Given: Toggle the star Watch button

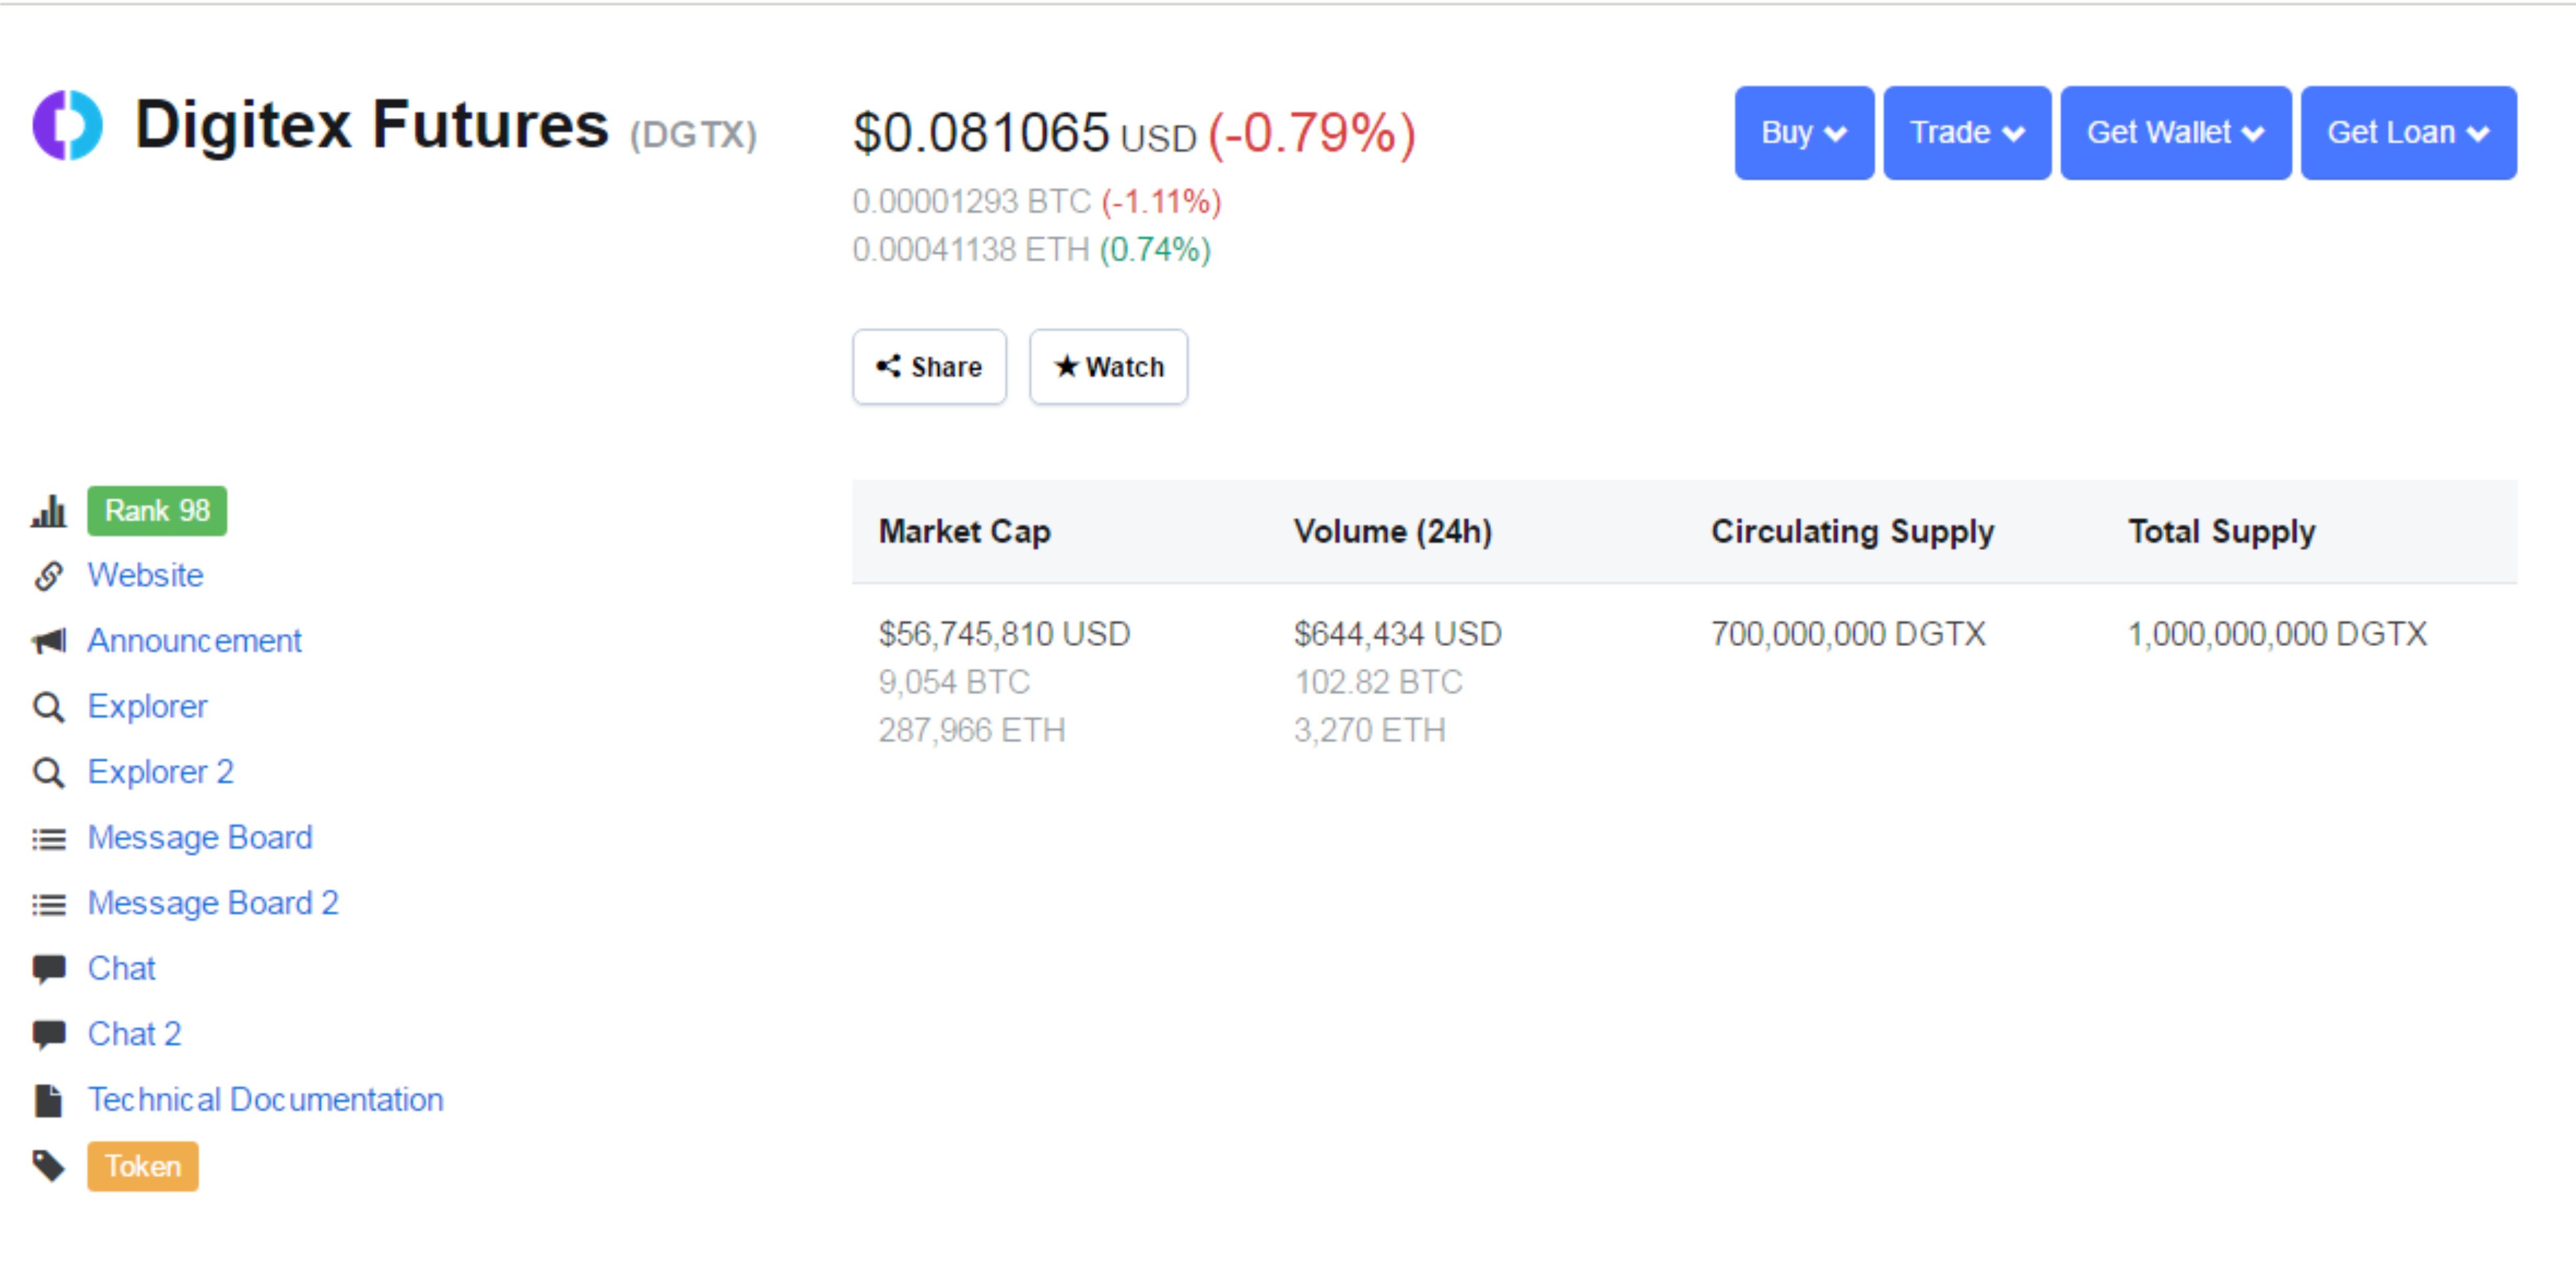Looking at the screenshot, I should pyautogui.click(x=1108, y=367).
